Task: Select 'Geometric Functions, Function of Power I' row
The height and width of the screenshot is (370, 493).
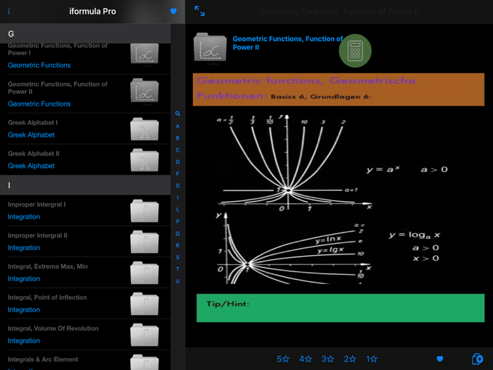Action: (x=85, y=58)
